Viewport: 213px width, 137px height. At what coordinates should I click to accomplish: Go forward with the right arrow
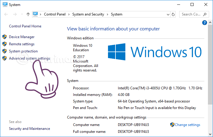[15, 14]
